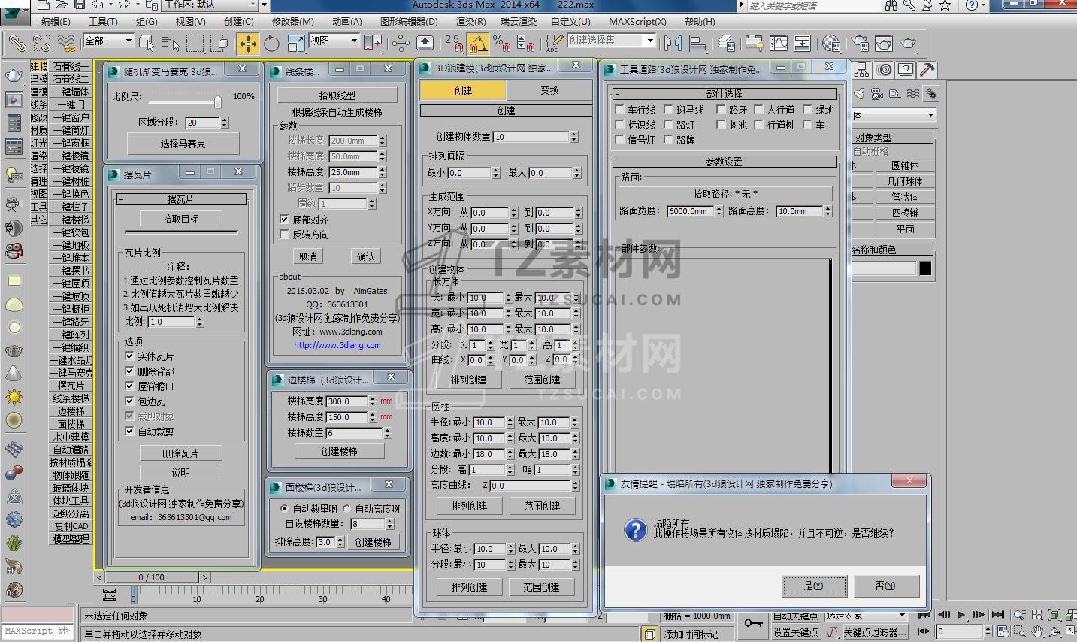Open the 创建选择集 dropdown
This screenshot has height=642, width=1077.
point(650,41)
